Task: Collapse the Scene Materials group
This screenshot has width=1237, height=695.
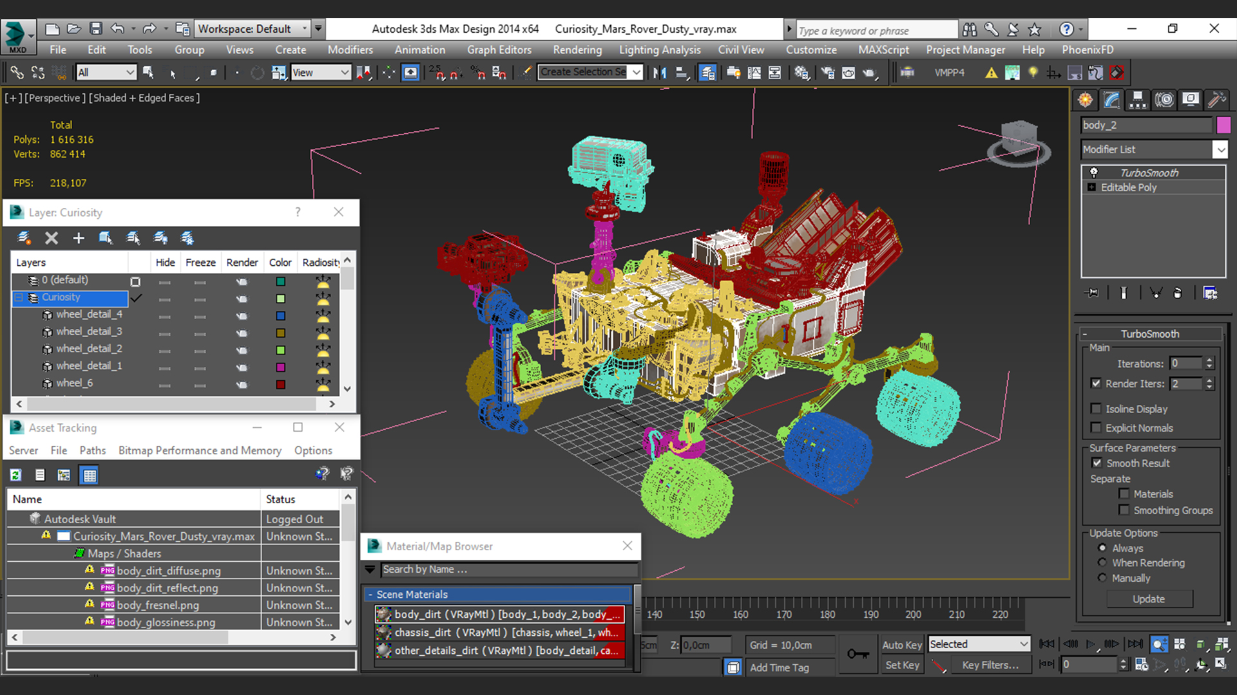Action: [x=370, y=595]
